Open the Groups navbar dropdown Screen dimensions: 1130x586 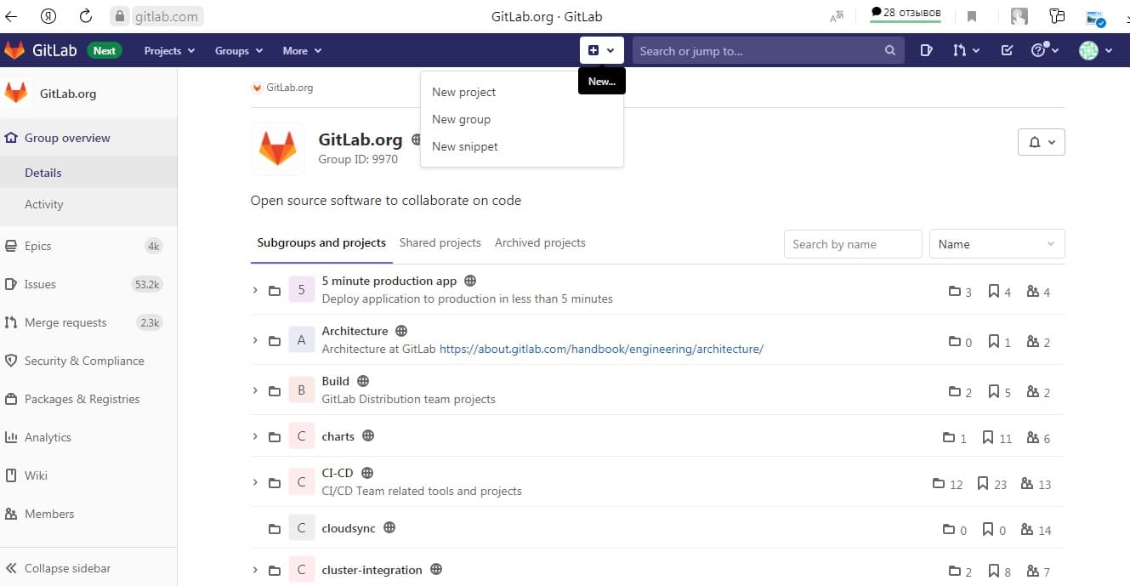[x=239, y=51]
